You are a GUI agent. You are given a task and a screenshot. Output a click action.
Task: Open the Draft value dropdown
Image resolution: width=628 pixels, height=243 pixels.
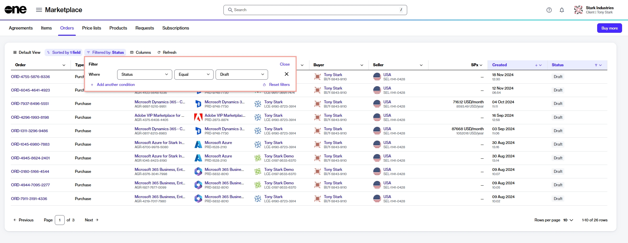[242, 74]
